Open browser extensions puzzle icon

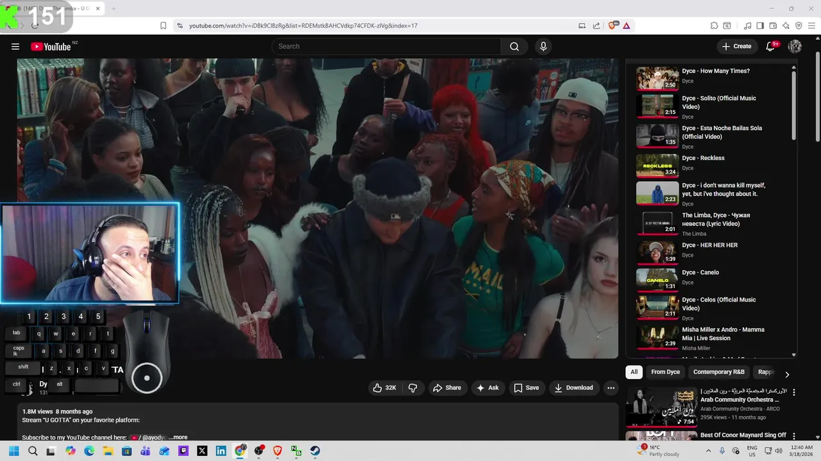(714, 26)
